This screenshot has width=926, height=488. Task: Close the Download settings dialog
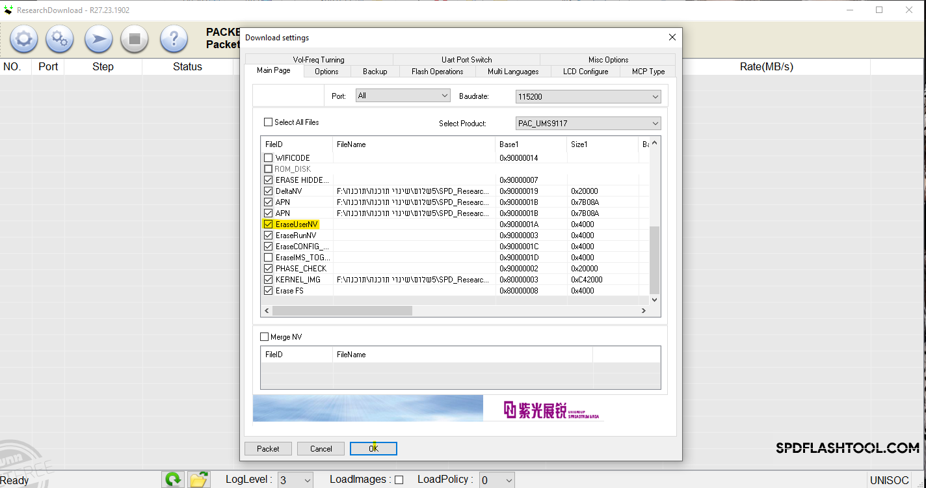(672, 38)
